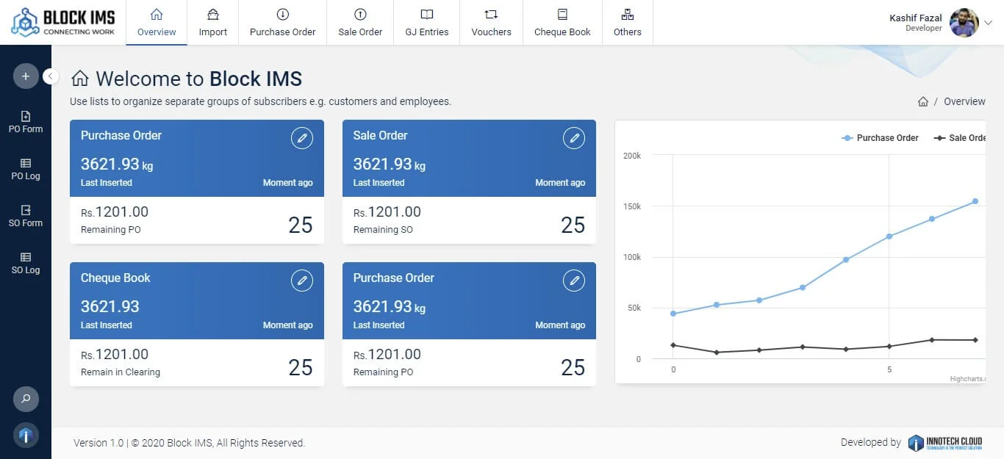This screenshot has height=459, width=1004.
Task: Click the search icon in the sidebar
Action: pyautogui.click(x=26, y=399)
